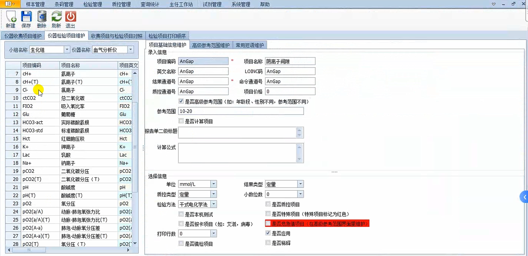Open the 小组名称 dropdown showing 生化组

pyautogui.click(x=67, y=49)
